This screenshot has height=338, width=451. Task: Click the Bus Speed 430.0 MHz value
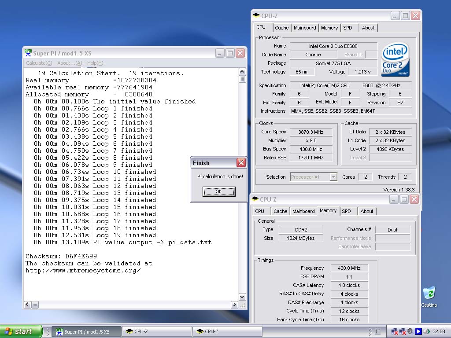(311, 149)
